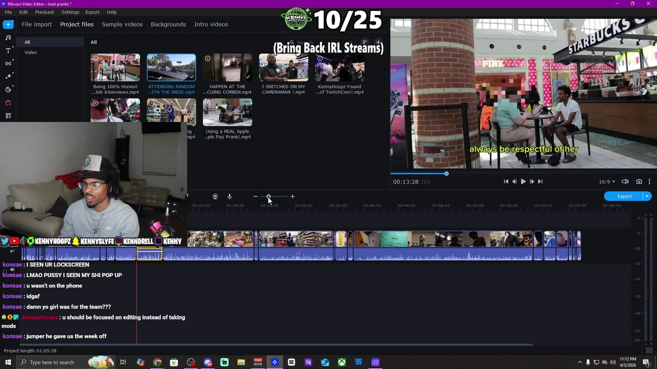Open the import (plus) panel icon

(8, 24)
